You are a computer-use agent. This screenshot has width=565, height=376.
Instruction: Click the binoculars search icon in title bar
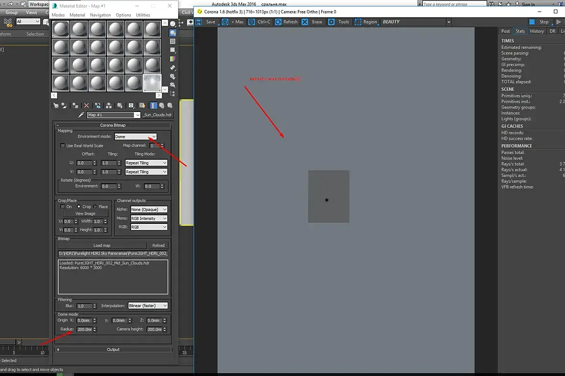[x=491, y=4]
